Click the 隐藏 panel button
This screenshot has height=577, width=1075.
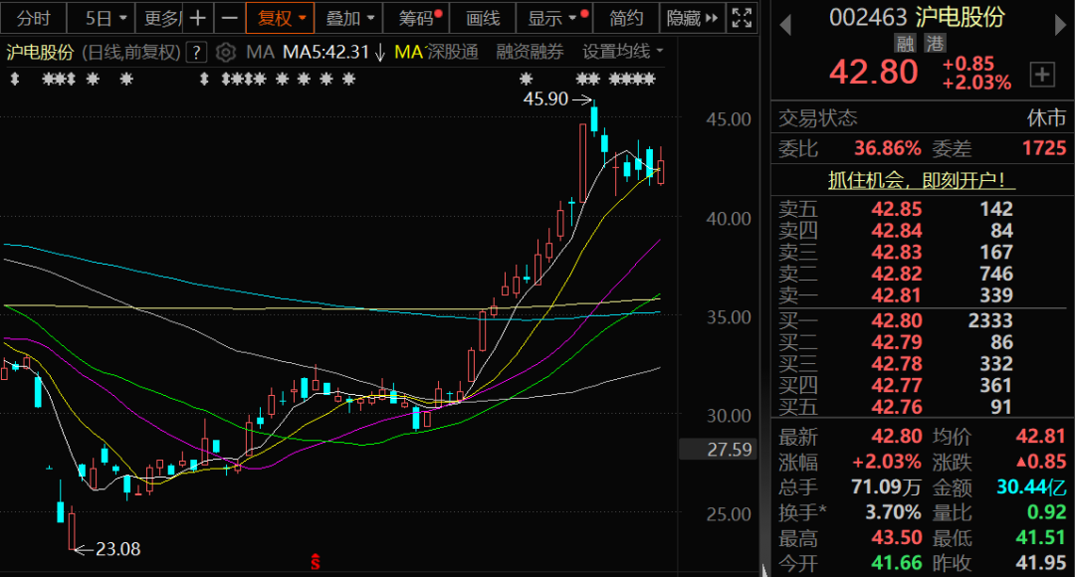pyautogui.click(x=691, y=18)
